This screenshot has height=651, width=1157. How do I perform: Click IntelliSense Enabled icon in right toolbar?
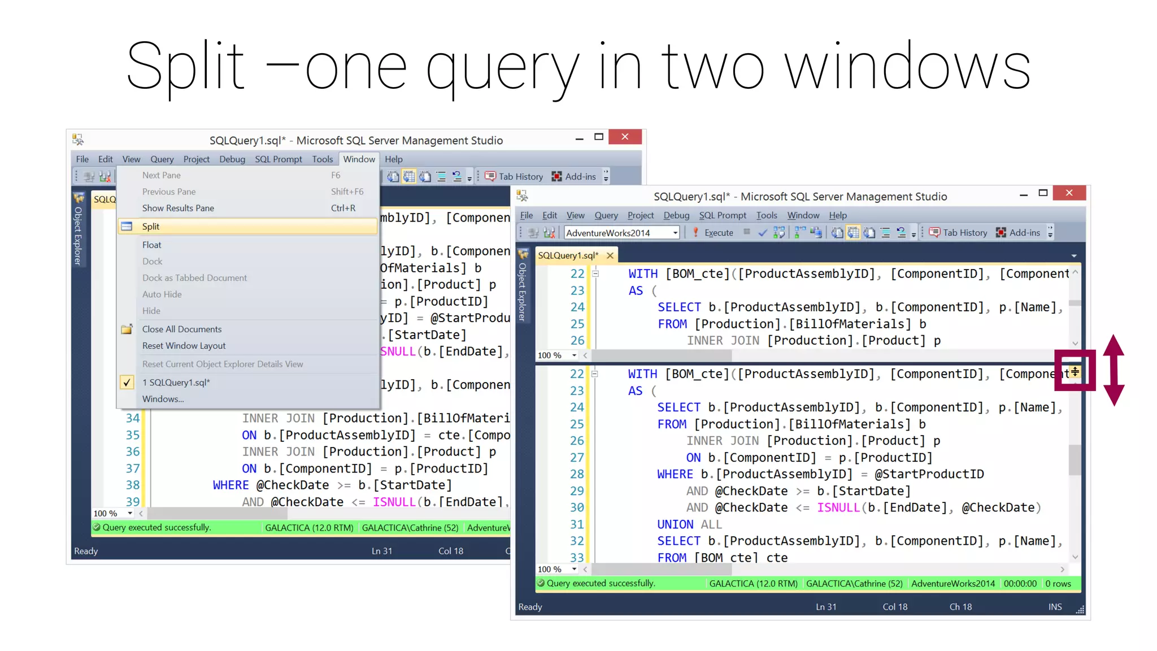coord(816,232)
